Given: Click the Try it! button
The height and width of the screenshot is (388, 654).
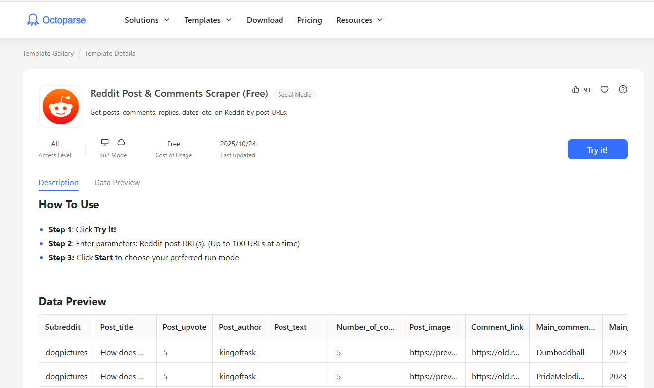Looking at the screenshot, I should point(597,149).
